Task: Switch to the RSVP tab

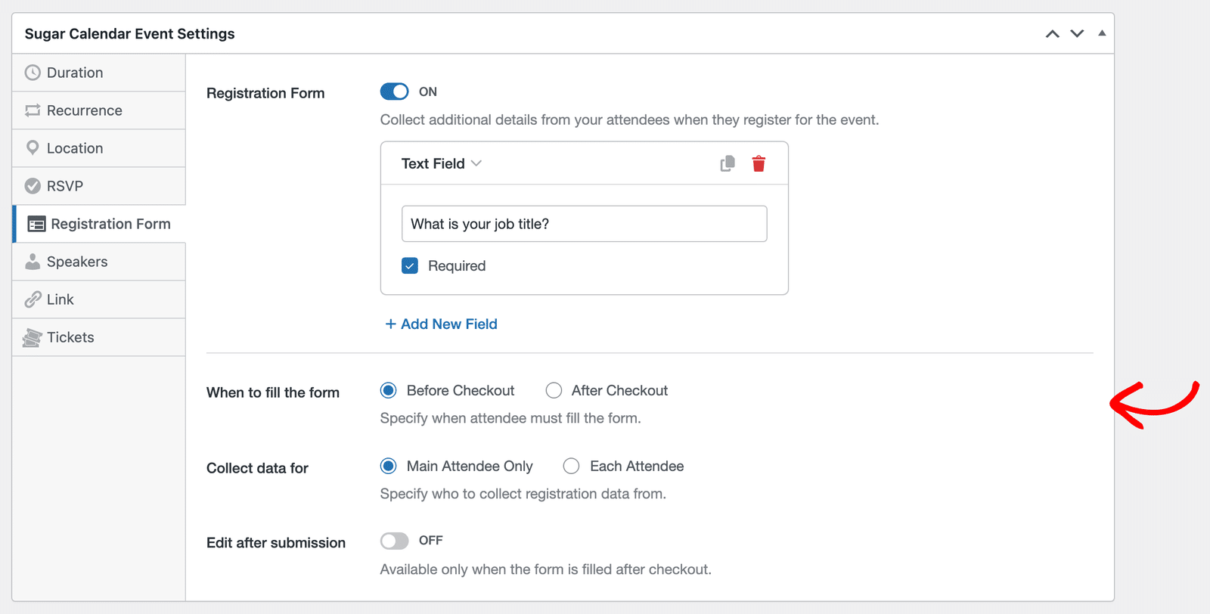Action: [99, 186]
